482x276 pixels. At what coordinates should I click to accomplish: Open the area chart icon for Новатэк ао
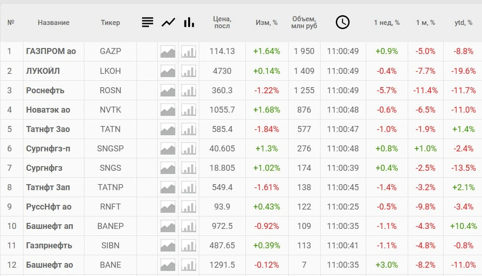(168, 110)
